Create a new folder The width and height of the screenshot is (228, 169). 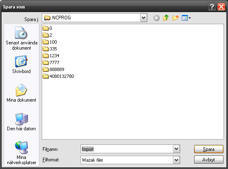tap(175, 18)
